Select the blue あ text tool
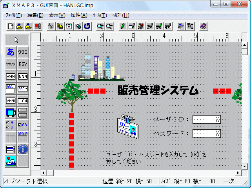Viewport: 251px width, 188px height. tap(11, 52)
